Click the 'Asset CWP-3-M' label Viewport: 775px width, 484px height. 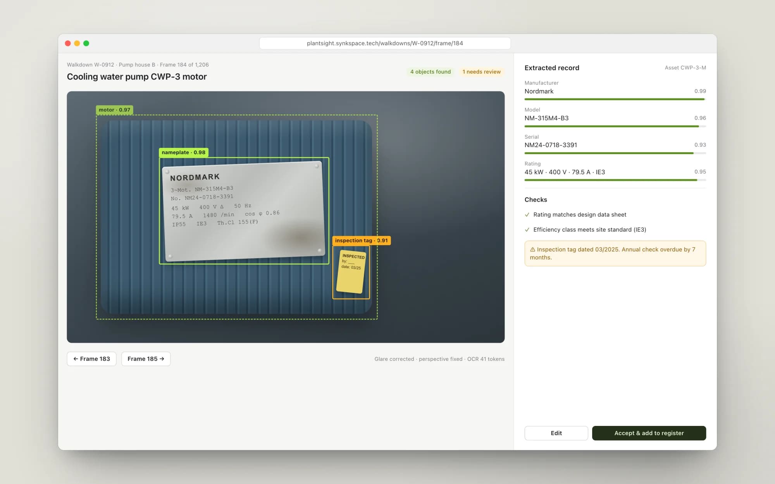point(685,68)
